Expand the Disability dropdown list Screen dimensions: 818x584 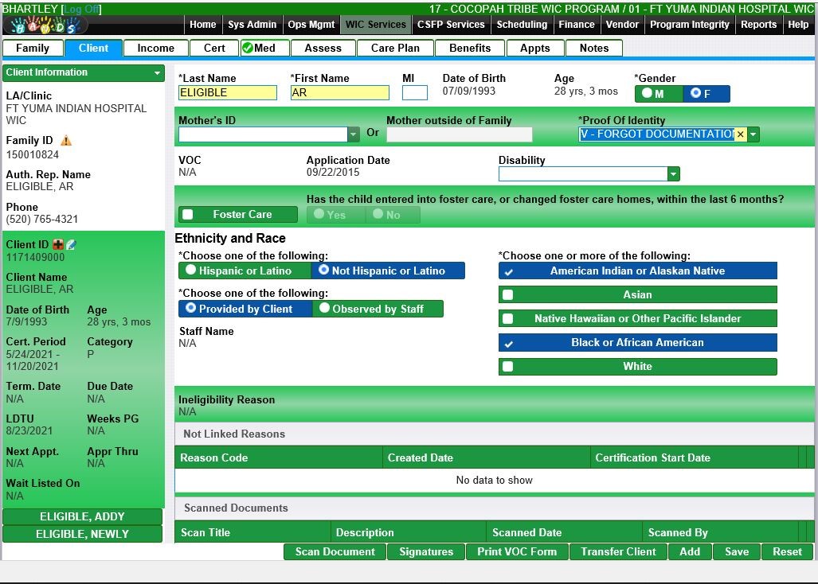click(674, 174)
